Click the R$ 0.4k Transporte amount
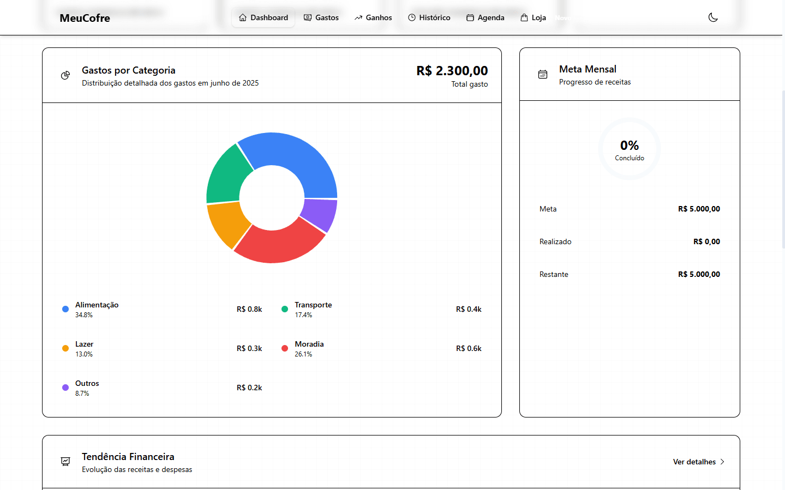The height and width of the screenshot is (490, 785). click(469, 309)
